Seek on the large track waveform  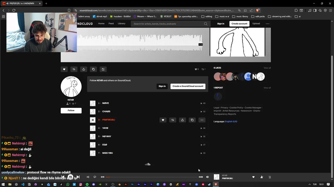coord(140,43)
